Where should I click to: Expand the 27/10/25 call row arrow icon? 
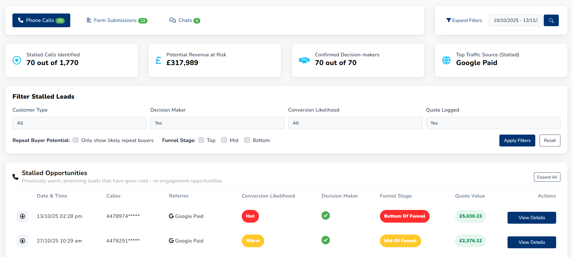pos(22,241)
